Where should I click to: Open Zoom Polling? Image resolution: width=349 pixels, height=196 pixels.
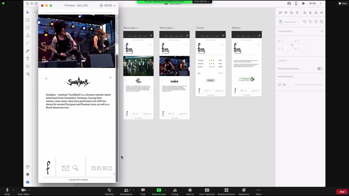(175, 191)
